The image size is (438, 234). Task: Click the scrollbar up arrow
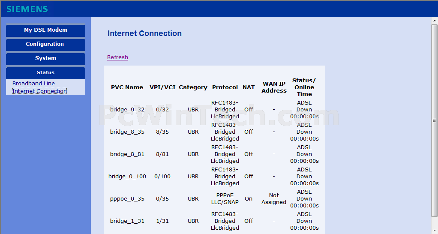pos(435,21)
